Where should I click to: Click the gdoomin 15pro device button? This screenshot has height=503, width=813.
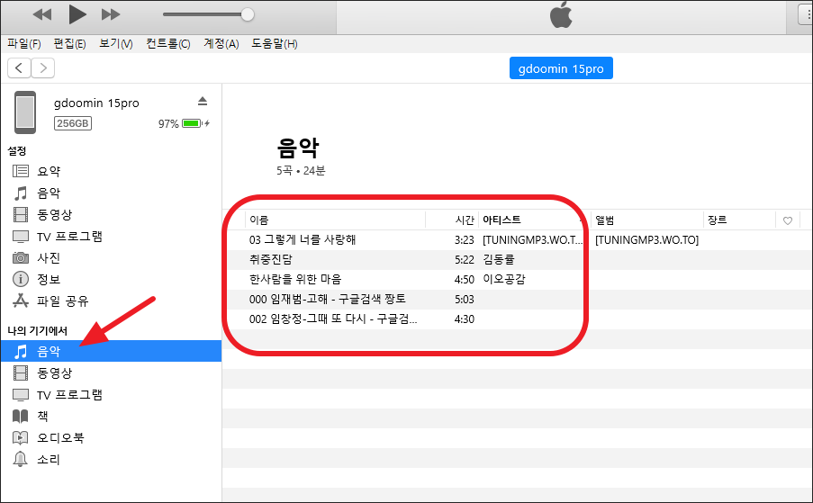tap(561, 68)
